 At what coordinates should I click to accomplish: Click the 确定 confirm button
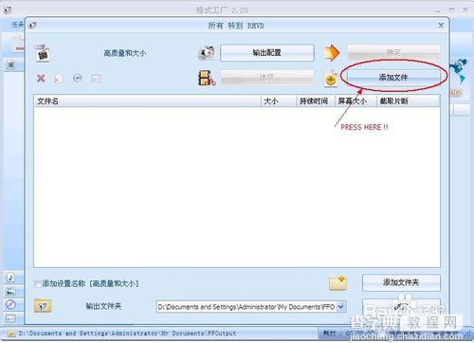393,52
